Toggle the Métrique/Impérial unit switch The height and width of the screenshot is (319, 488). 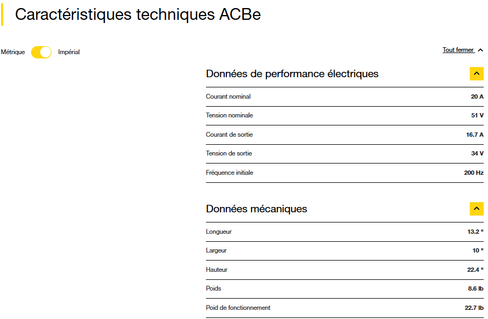[x=41, y=52]
